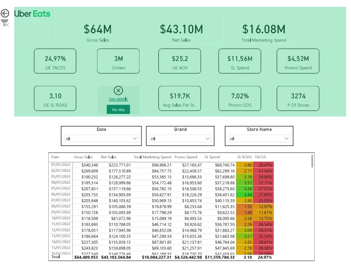Expand the Date filter dropdown
The height and width of the screenshot is (275, 351).
tap(101, 138)
